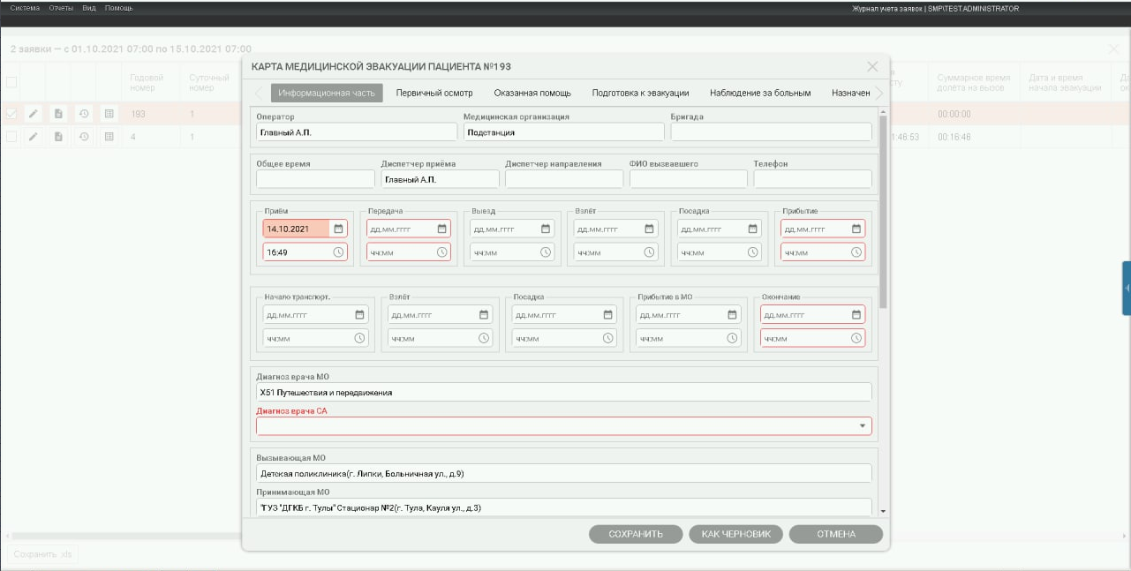Viewport: 1131px width, 571px height.
Task: Click the pencil edit icon in row 193
Action: point(34,113)
